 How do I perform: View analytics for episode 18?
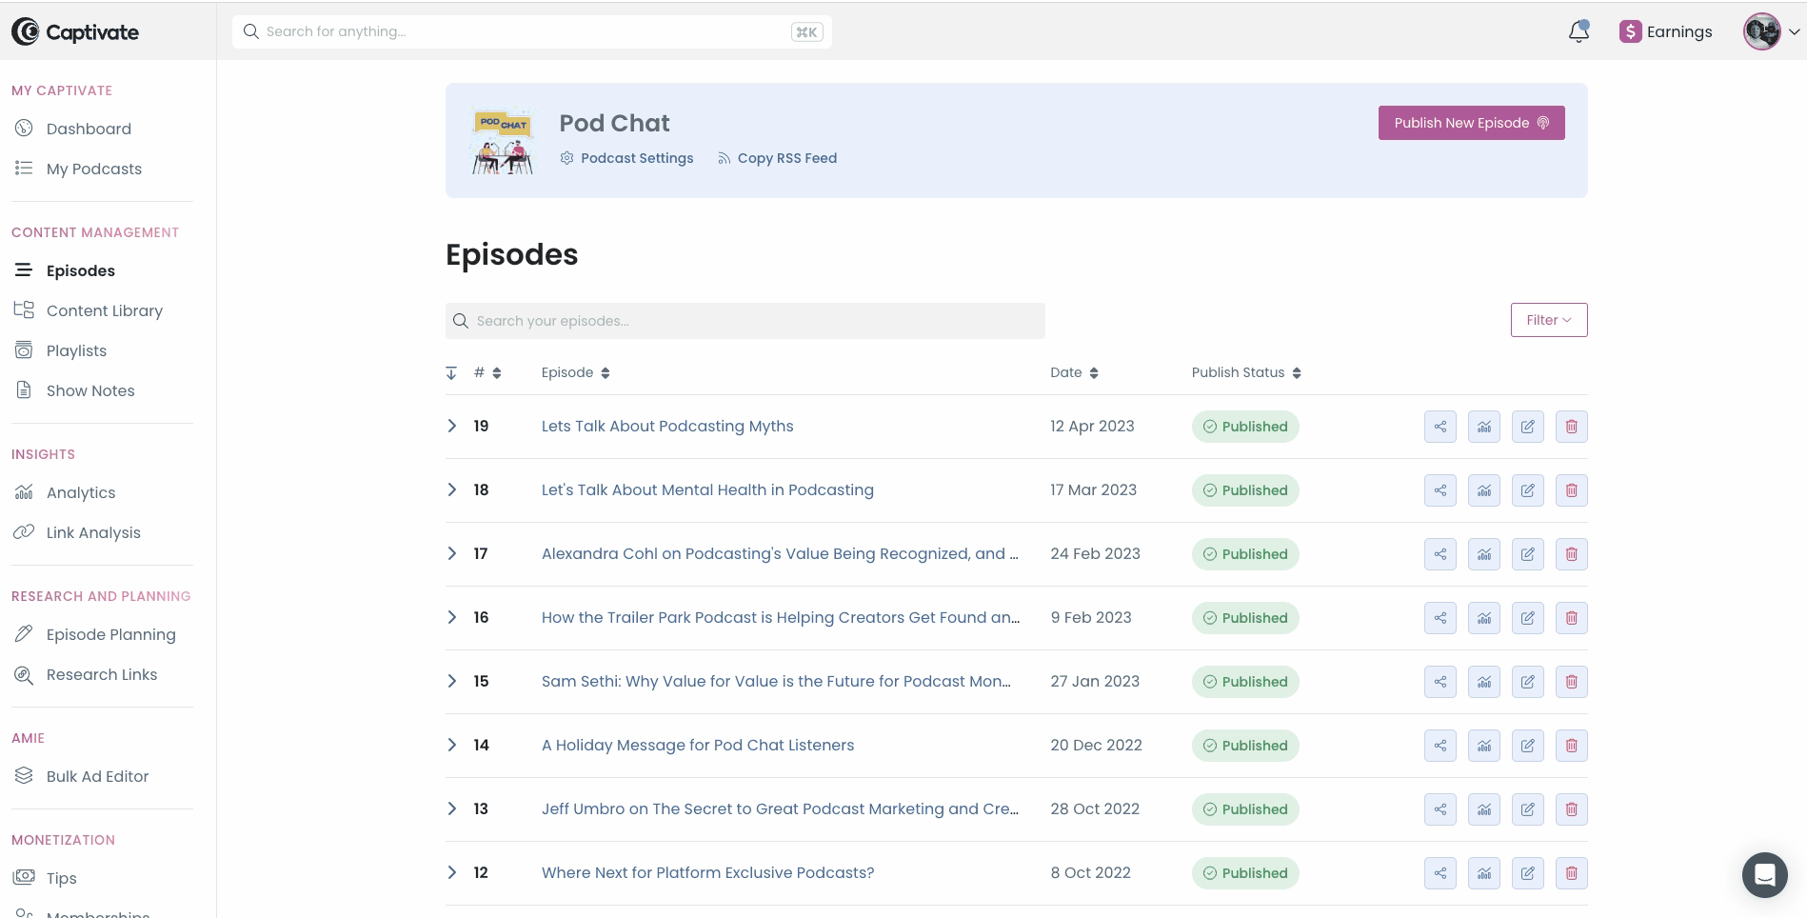click(1484, 490)
